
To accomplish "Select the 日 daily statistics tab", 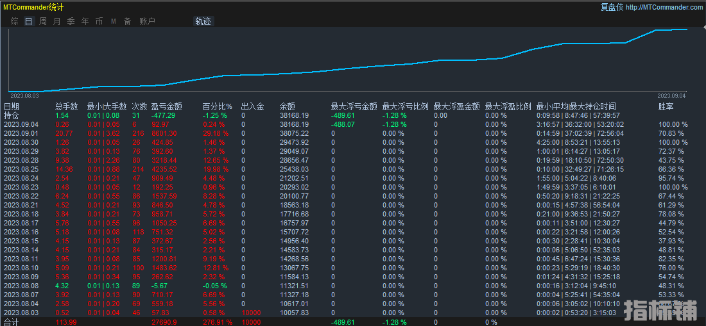I will [x=28, y=21].
